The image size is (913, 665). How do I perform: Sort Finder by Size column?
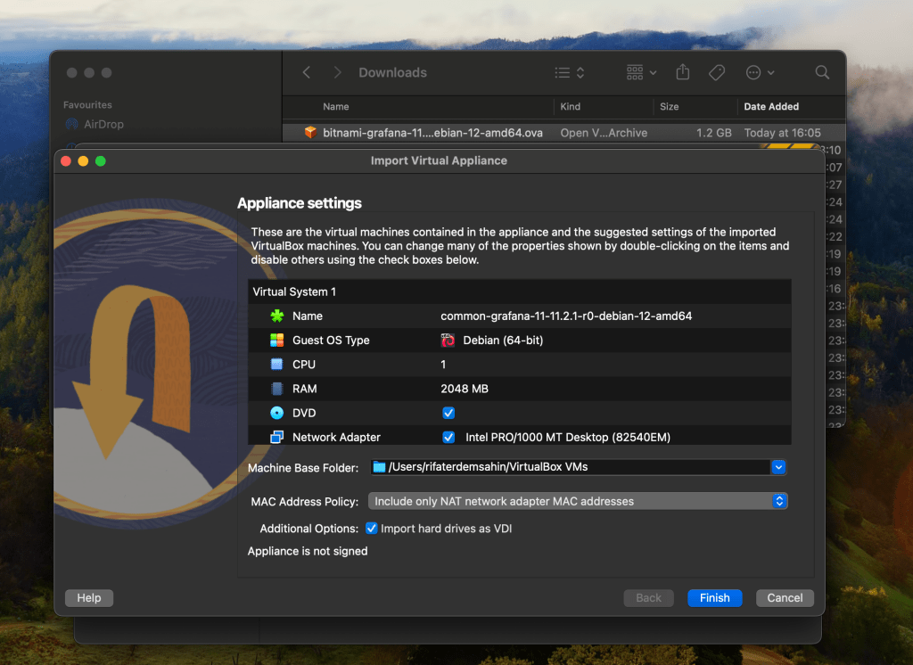click(x=669, y=107)
